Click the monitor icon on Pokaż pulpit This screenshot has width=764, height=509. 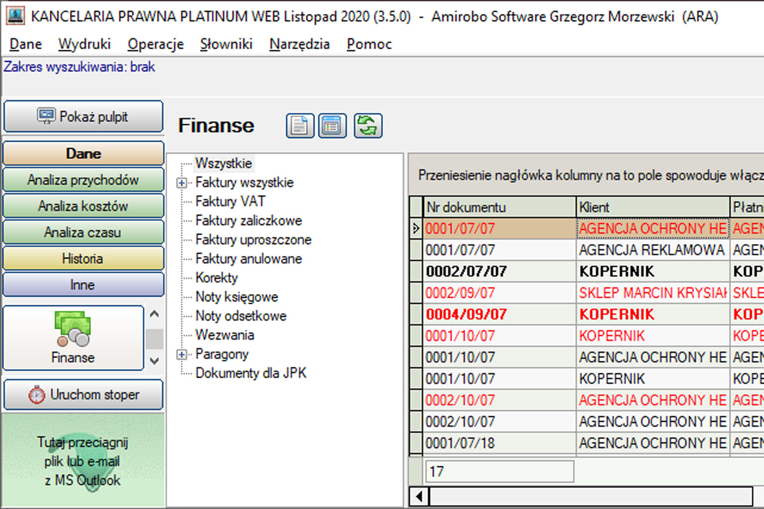(x=46, y=116)
